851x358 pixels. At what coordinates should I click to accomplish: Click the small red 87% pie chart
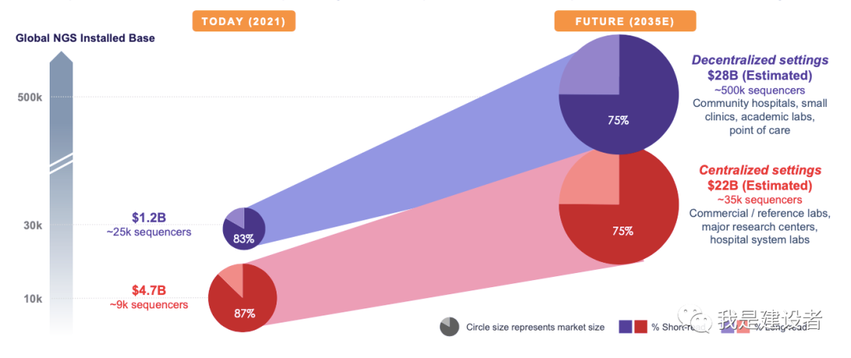coord(243,298)
